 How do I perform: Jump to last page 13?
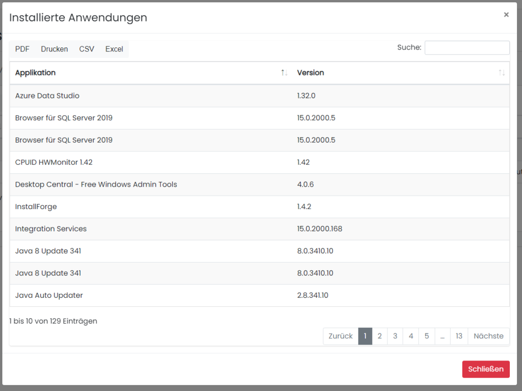pyautogui.click(x=459, y=336)
